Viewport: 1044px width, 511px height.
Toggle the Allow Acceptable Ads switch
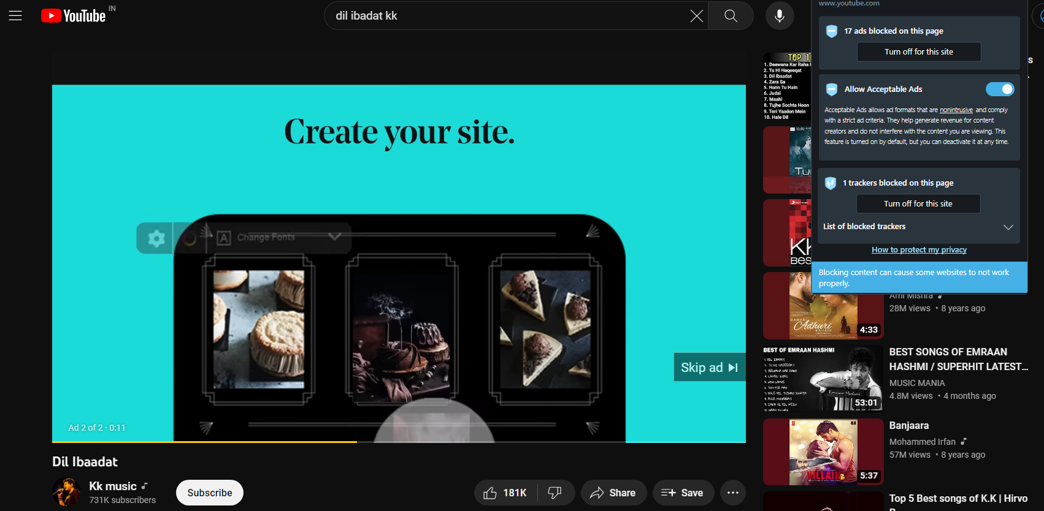[x=1000, y=89]
